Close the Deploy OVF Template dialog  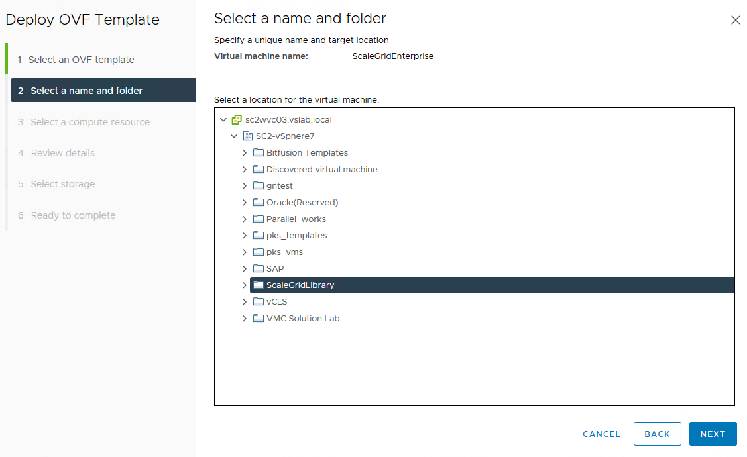click(x=736, y=20)
